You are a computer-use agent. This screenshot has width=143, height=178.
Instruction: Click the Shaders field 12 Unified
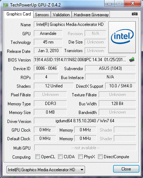click(x=54, y=86)
